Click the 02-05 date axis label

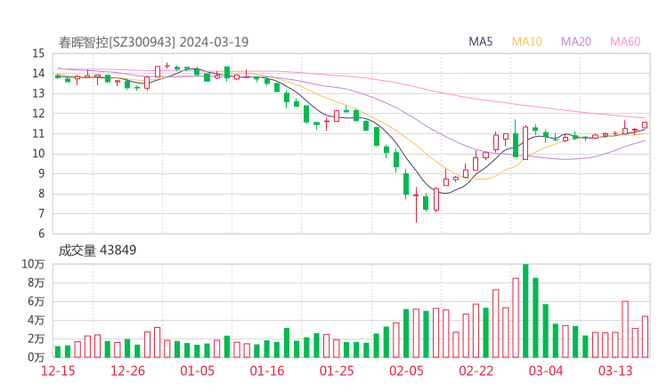click(x=406, y=371)
